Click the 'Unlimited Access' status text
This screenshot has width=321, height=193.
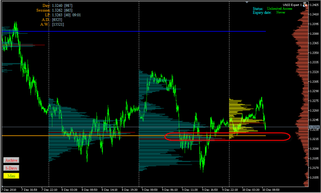point(279,9)
